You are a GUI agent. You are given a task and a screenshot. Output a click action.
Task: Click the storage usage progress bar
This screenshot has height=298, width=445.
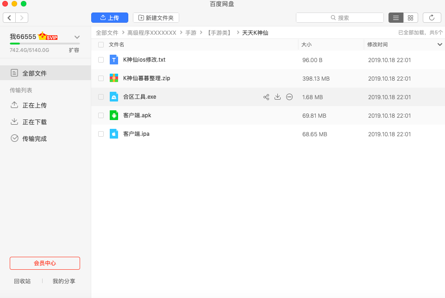tap(44, 44)
